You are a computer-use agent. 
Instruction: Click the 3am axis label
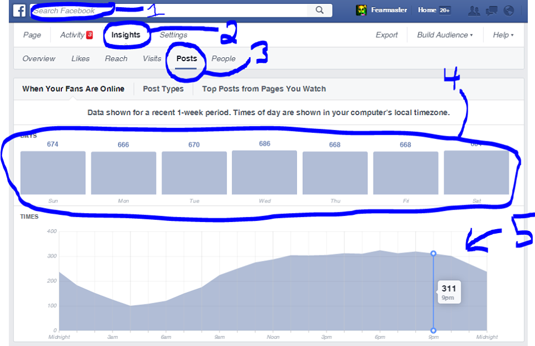coord(113,337)
